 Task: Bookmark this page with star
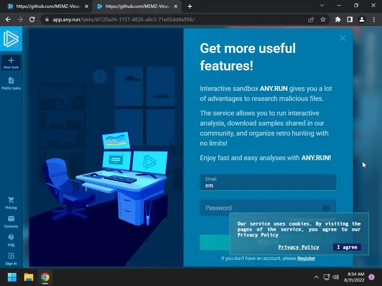pos(323,19)
